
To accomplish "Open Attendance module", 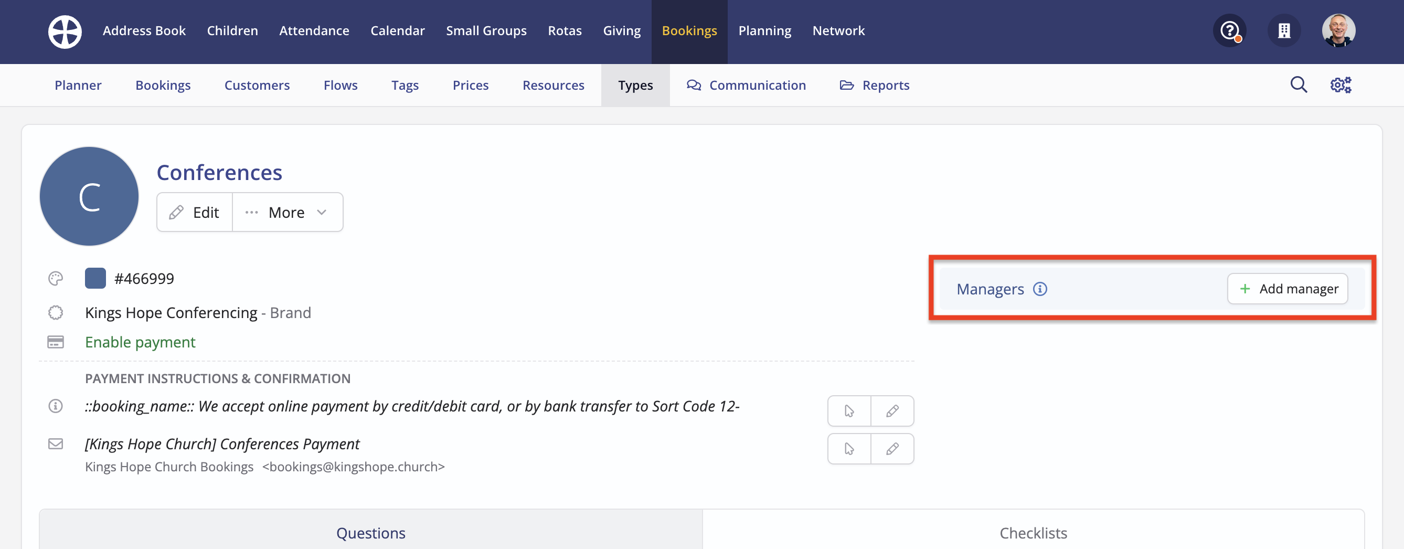I will (x=314, y=30).
